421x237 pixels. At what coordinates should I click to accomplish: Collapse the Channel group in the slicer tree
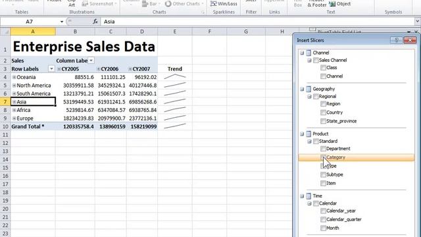(302, 53)
